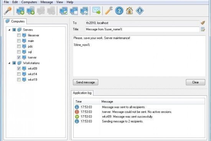The image size is (211, 141).
Task: Select the main tree item
Action: (31, 41)
